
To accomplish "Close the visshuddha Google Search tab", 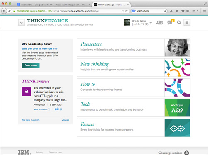I will tap(51, 5).
